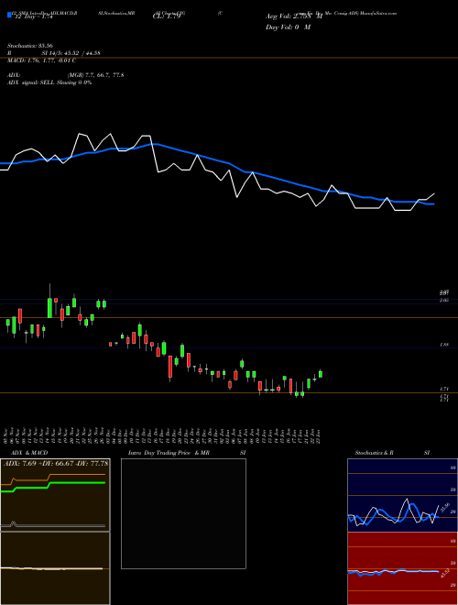Screen dimensions: 458x605
Task: Click the ADX chart with green line
Action: coord(55,495)
